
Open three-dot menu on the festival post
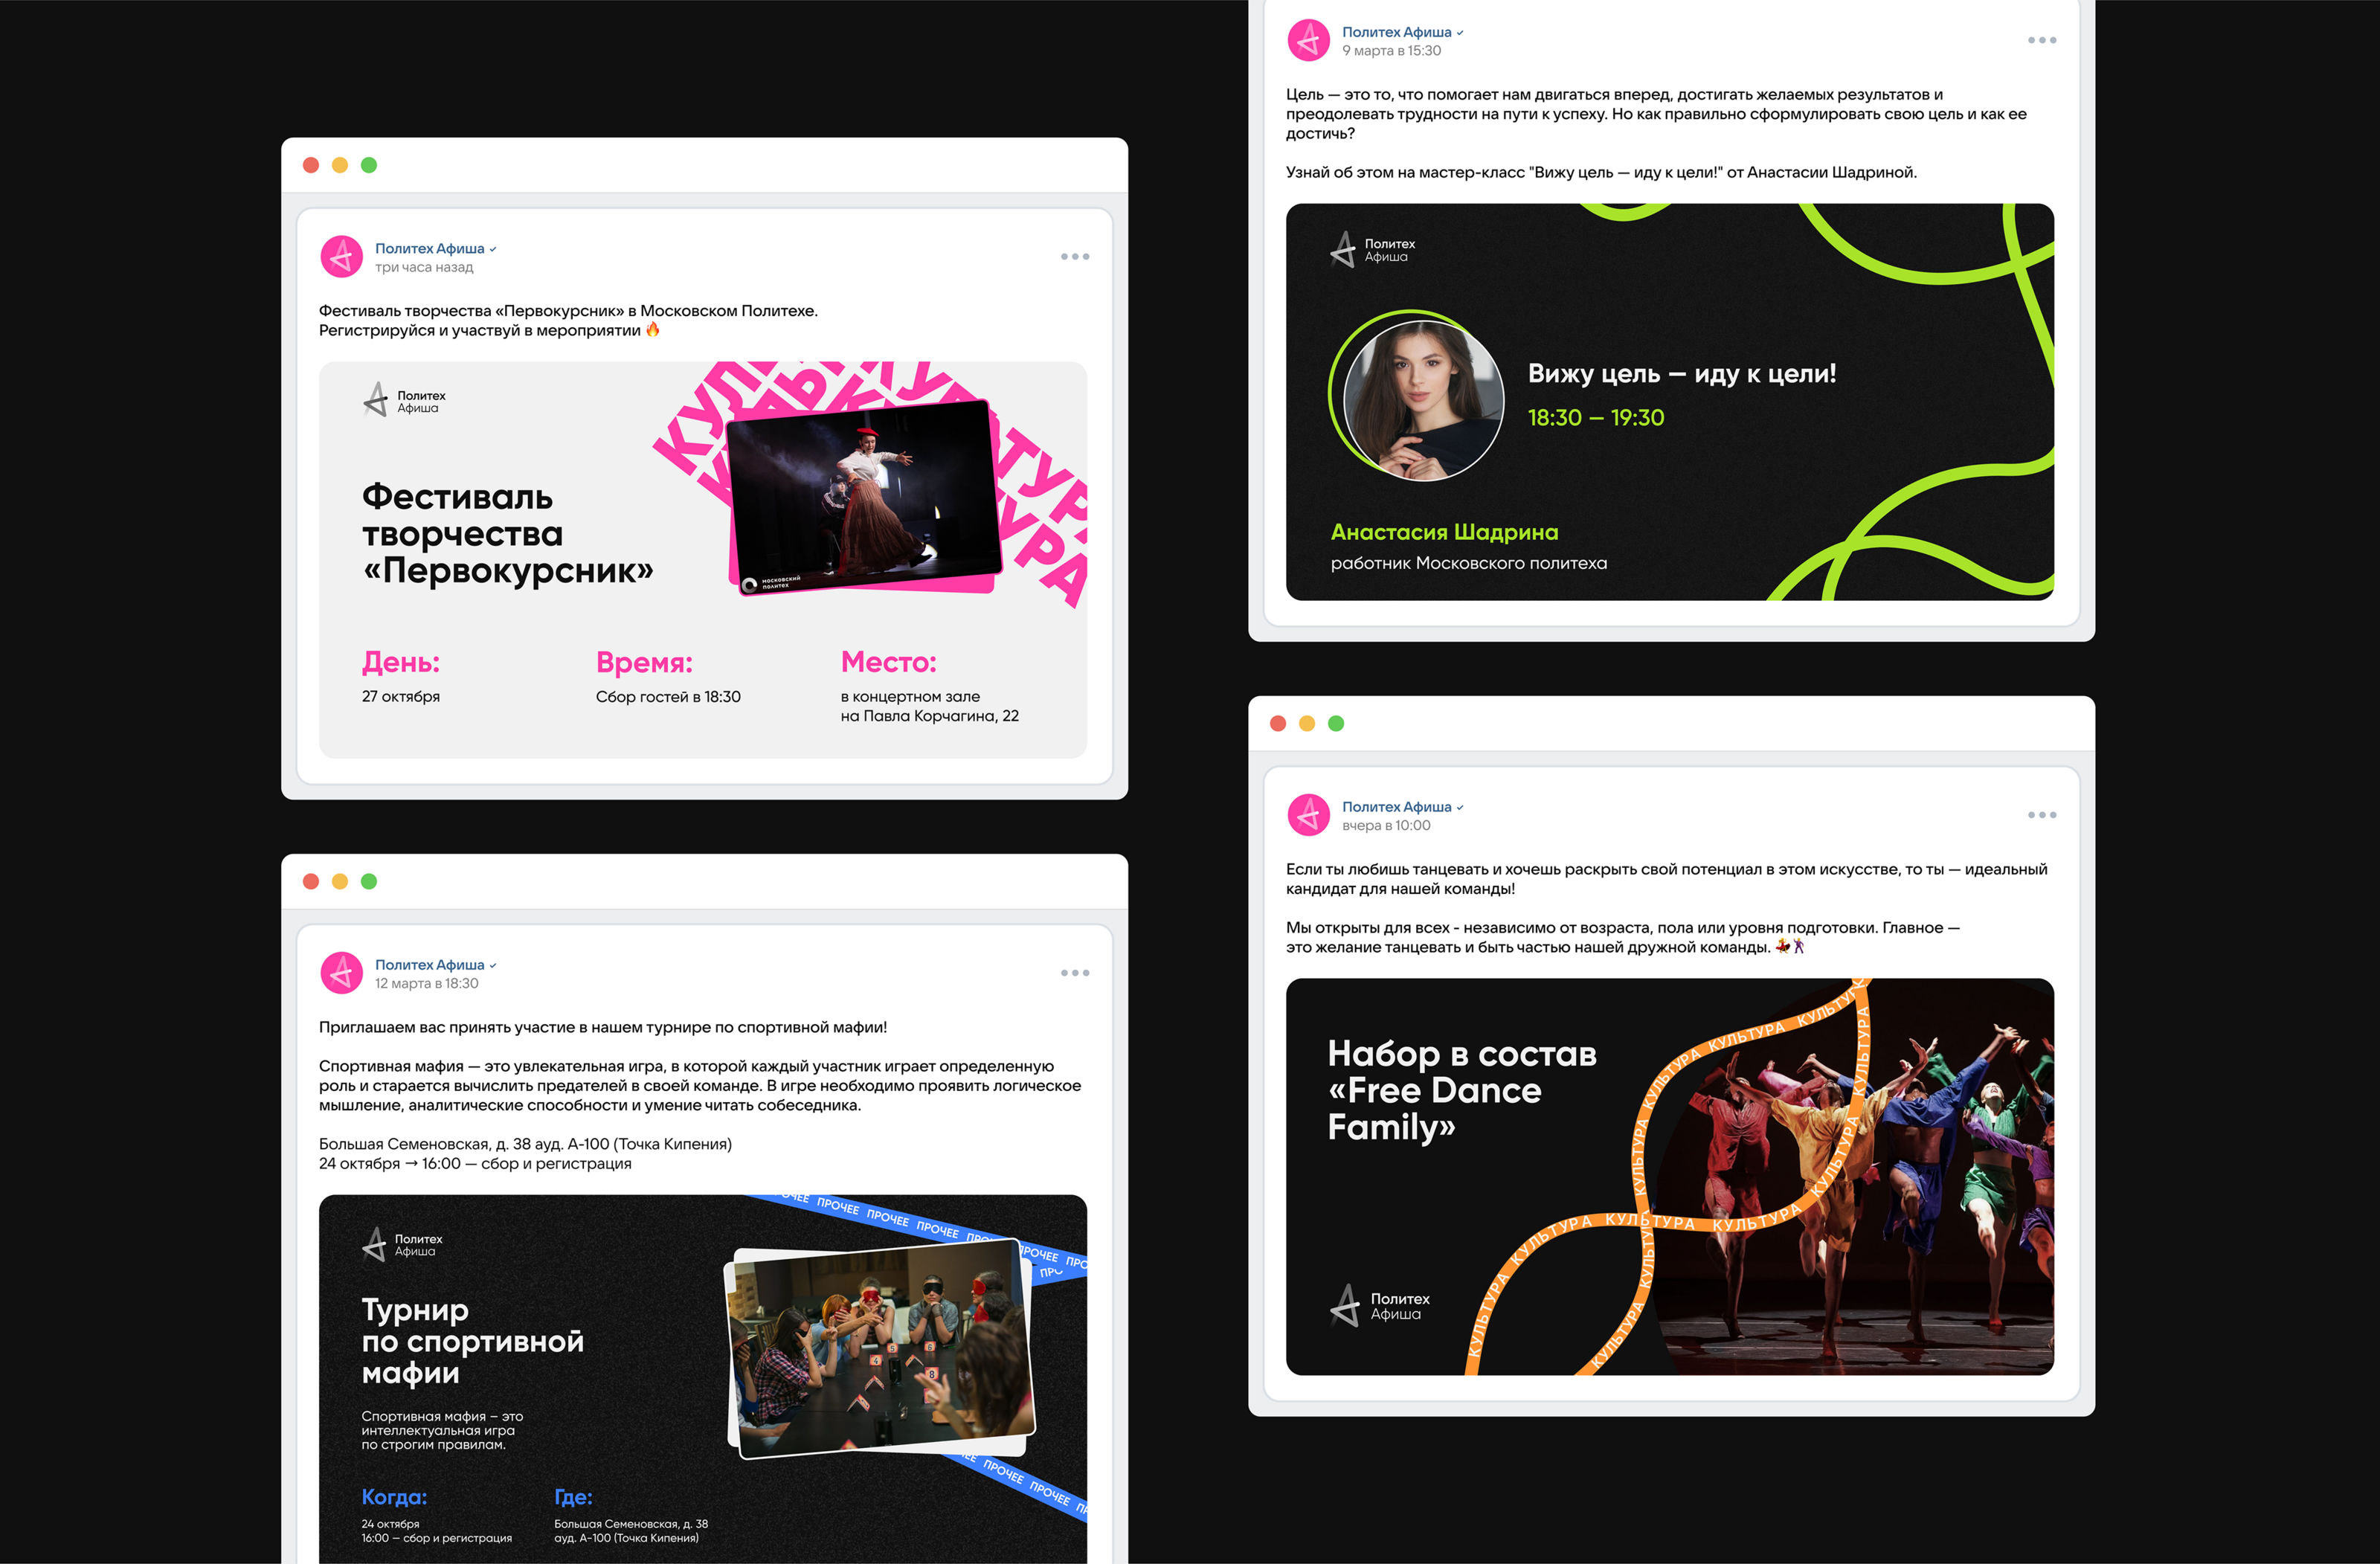[x=1075, y=257]
